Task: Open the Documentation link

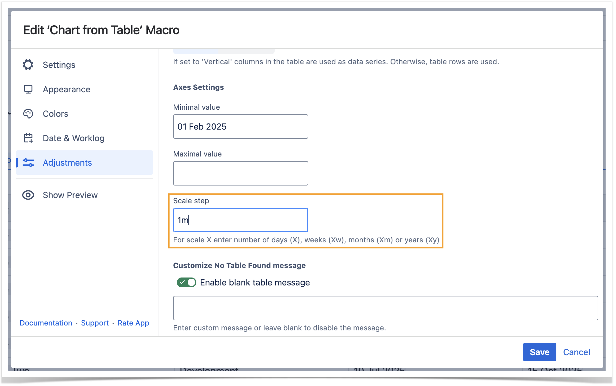Action: pyautogui.click(x=46, y=323)
